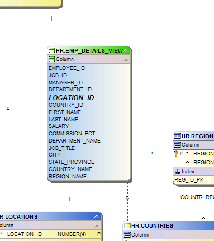Image resolution: width=214 pixels, height=241 pixels.
Task: Click the Column icon in HR.COUNTRIES
Action: coord(127,235)
